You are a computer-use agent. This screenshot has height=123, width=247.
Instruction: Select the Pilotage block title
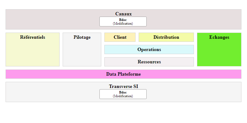pyautogui.click(x=82, y=37)
